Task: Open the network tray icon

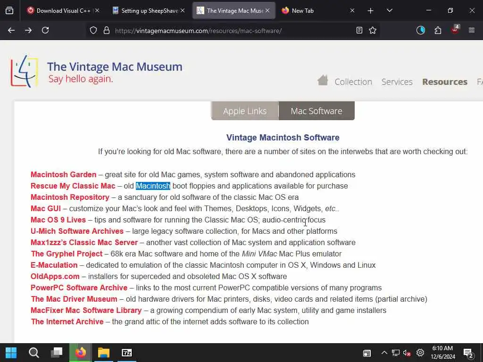Action: 396,353
